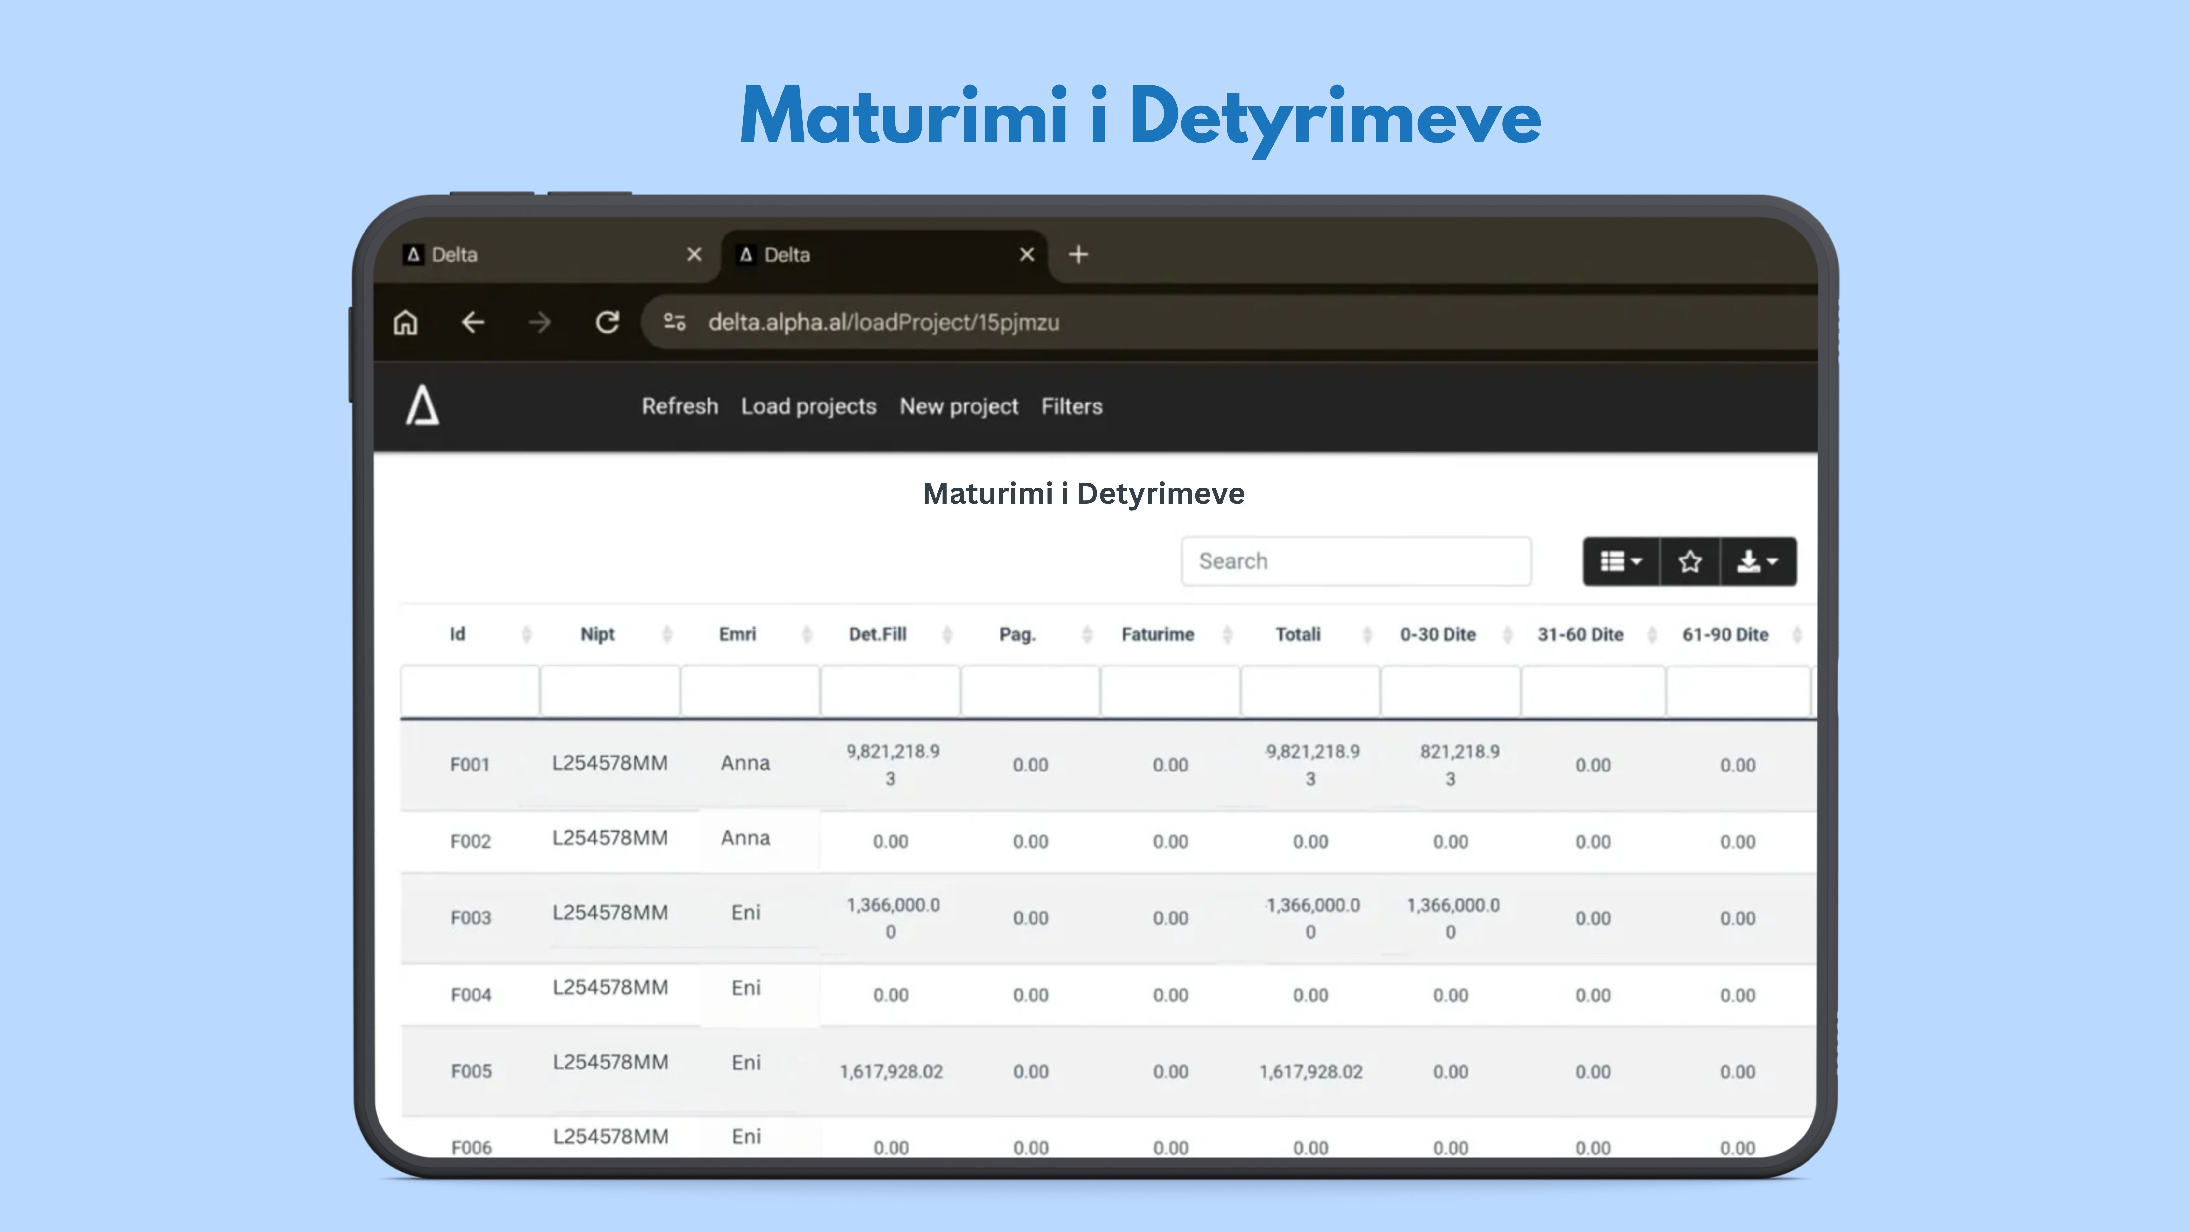Go back using the back arrow

tap(472, 323)
